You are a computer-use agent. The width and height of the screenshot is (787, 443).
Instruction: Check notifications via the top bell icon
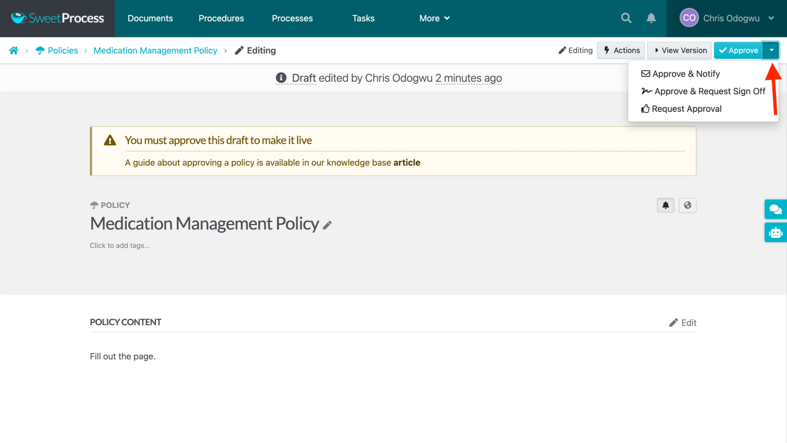click(651, 18)
